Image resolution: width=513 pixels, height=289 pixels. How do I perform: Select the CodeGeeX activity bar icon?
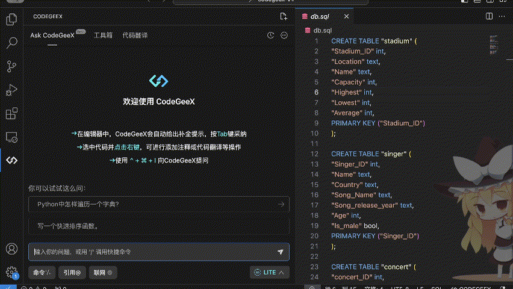coord(11,160)
